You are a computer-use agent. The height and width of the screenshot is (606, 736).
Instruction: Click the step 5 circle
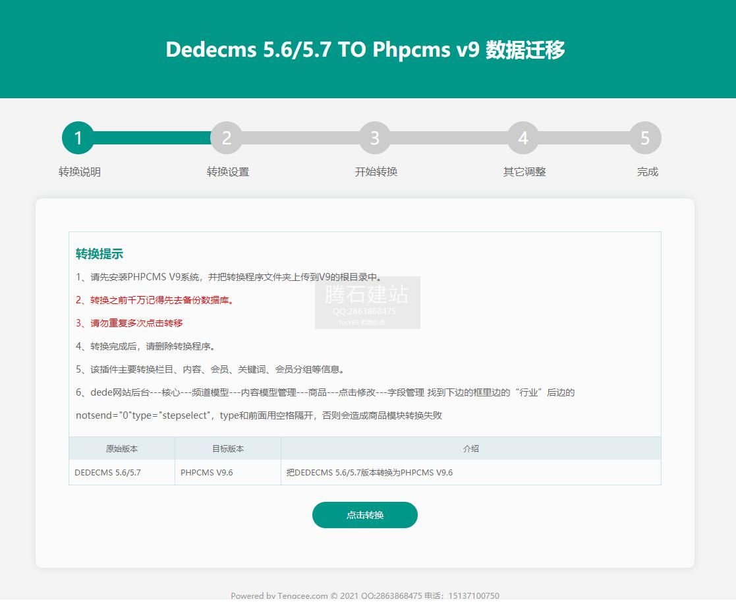pyautogui.click(x=645, y=138)
